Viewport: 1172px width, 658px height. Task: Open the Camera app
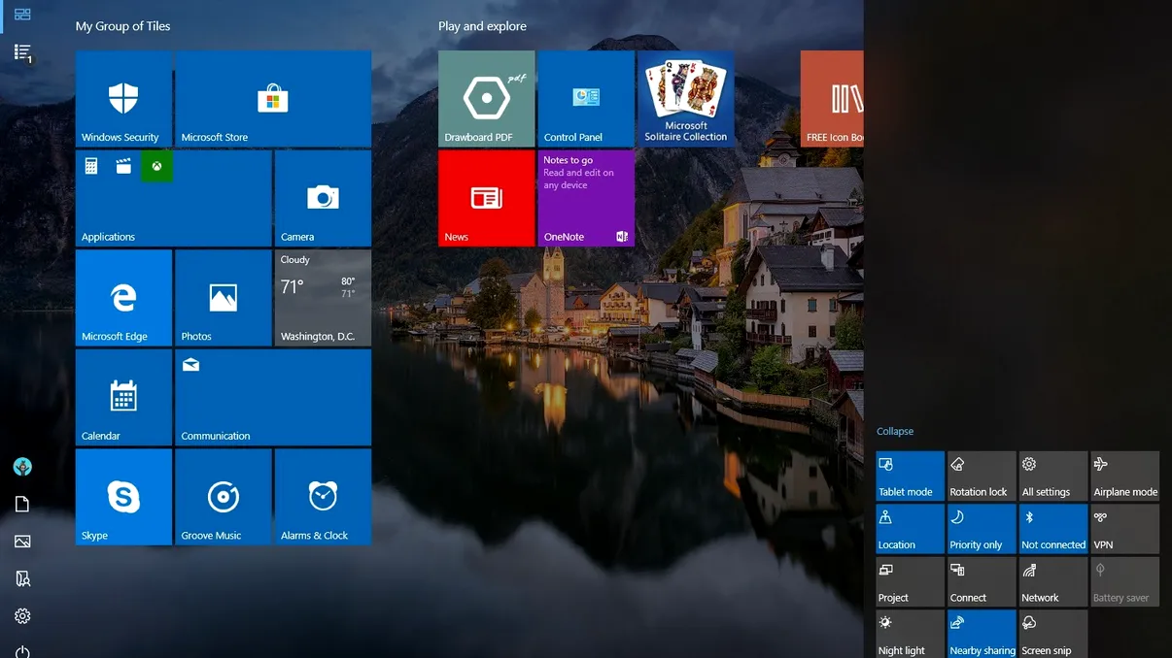[x=322, y=199]
